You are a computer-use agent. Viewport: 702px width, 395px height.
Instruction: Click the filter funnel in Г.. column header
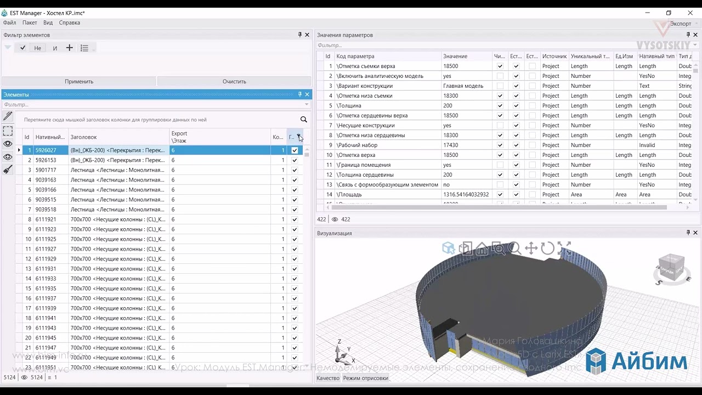(x=299, y=137)
